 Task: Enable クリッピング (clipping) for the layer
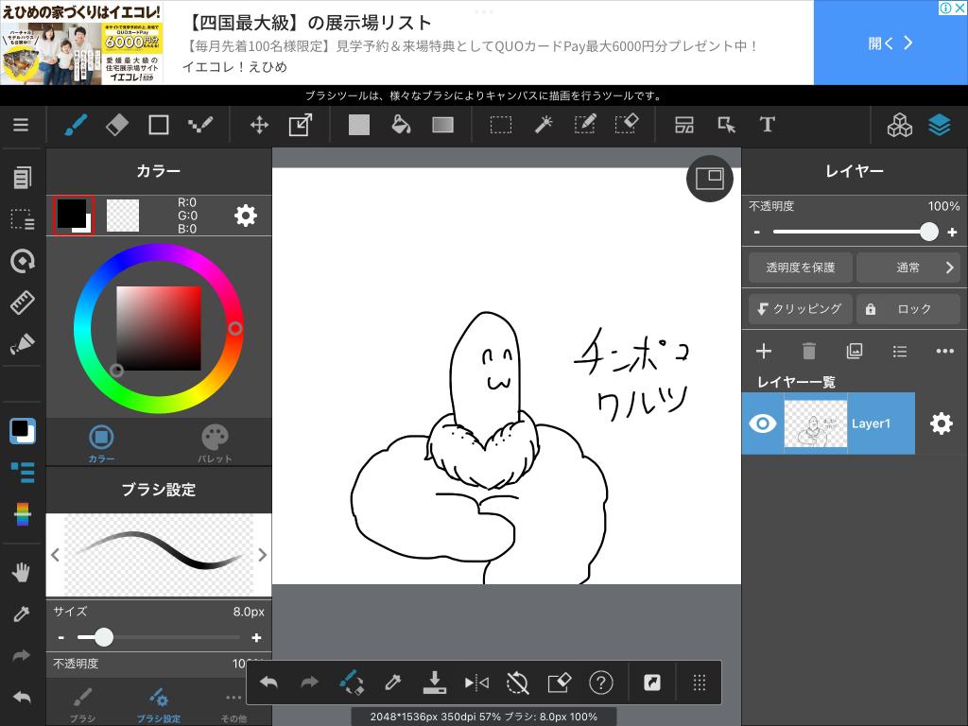[x=800, y=309]
